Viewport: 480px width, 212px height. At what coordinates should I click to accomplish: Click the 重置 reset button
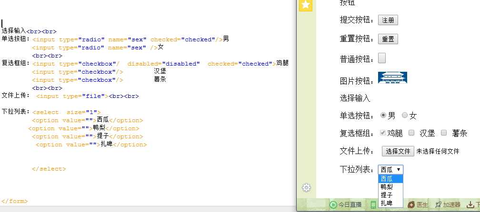[x=388, y=39]
